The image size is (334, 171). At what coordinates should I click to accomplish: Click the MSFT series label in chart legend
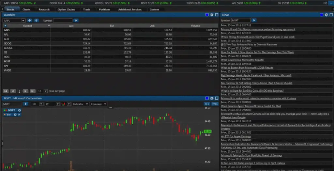11,110
